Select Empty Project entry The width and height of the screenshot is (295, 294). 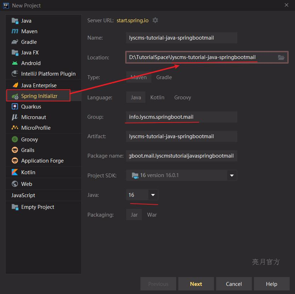pos(44,207)
